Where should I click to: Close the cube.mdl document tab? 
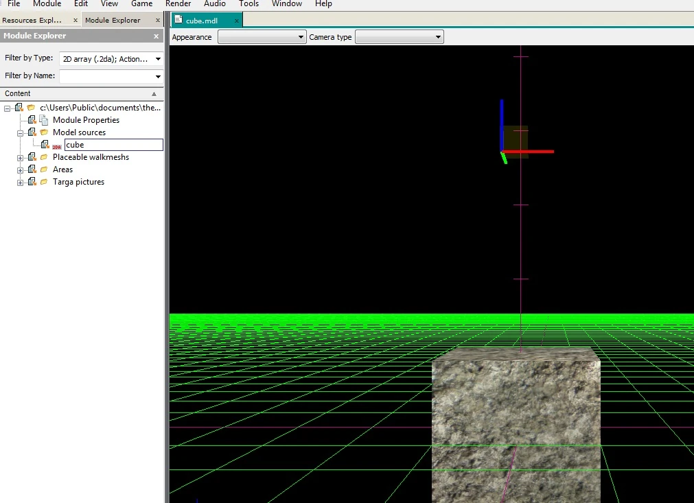[x=237, y=21]
